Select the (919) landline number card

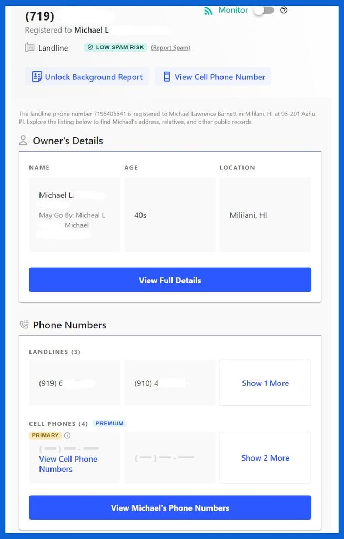click(75, 383)
